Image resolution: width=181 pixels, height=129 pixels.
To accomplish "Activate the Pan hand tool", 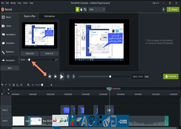I will pos(81,9).
